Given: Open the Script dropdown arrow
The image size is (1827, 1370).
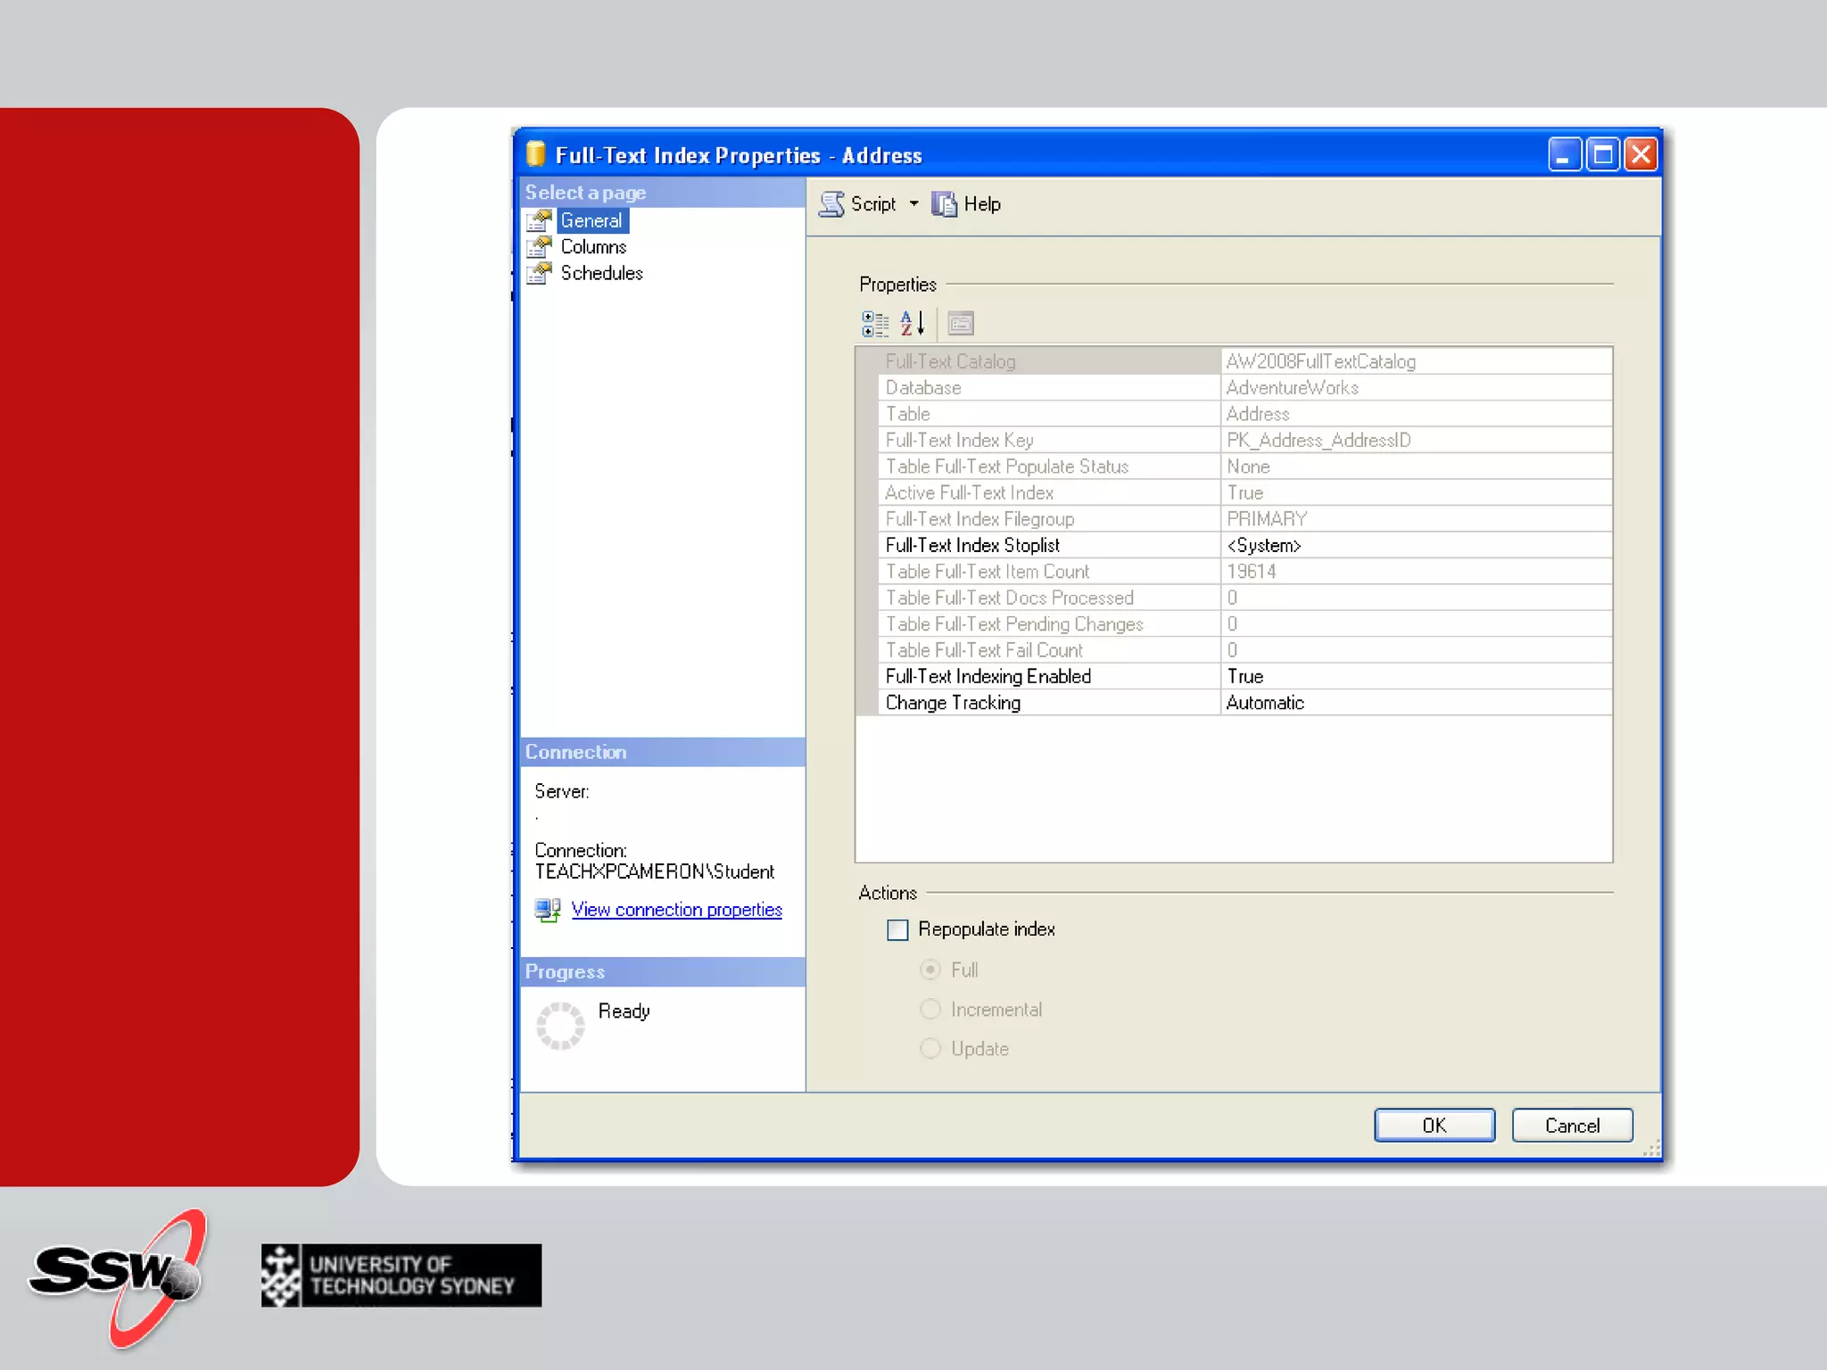Looking at the screenshot, I should (913, 204).
